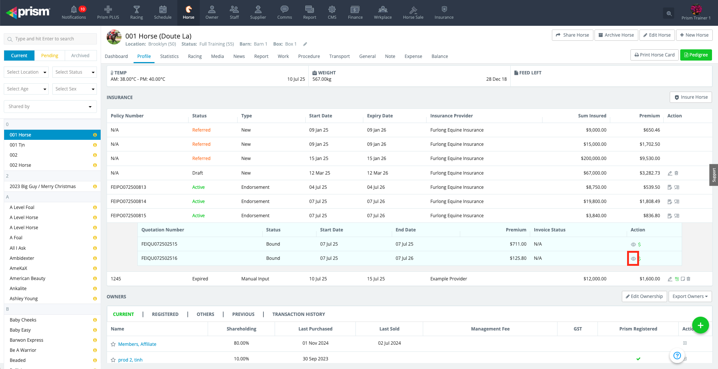Open the Select Location dropdown
This screenshot has height=369, width=718.
click(x=26, y=72)
